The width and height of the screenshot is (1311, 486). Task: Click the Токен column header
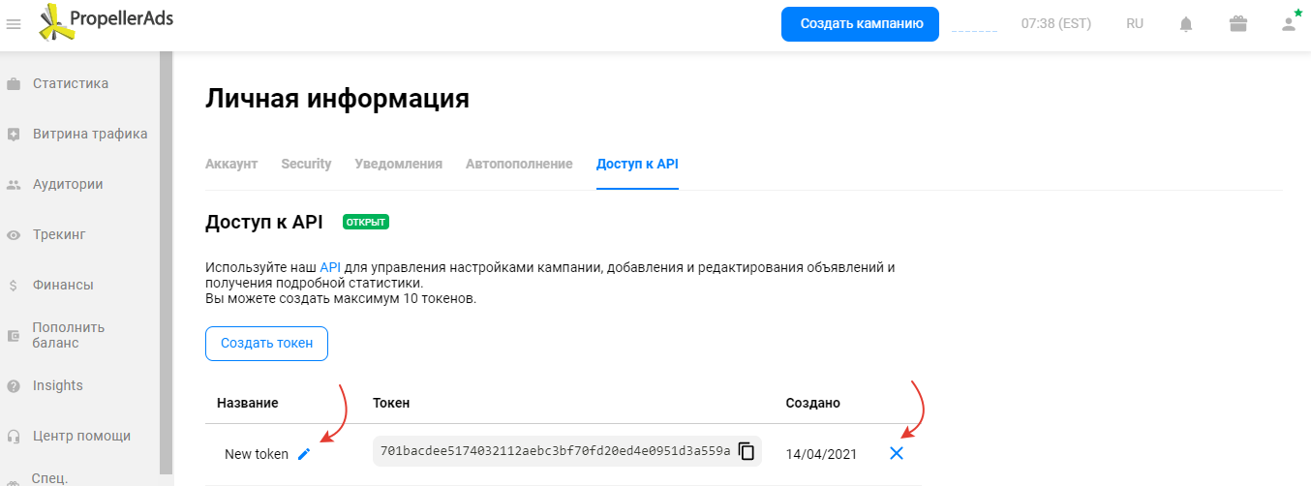(391, 403)
